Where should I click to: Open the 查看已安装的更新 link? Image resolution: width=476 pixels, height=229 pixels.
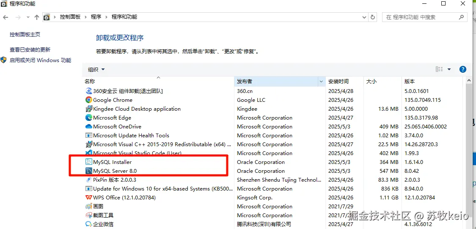pos(30,50)
